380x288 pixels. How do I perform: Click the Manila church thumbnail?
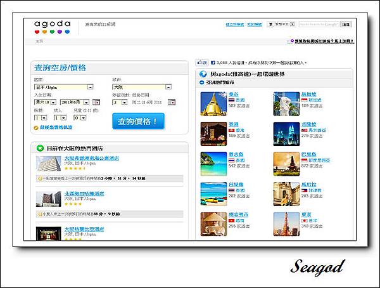click(286, 194)
